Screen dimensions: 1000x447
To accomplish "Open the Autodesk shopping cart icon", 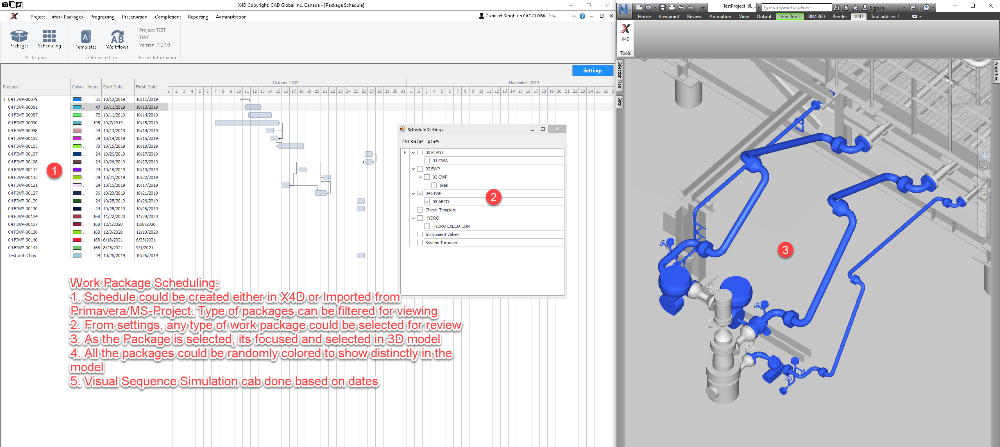I will pos(912,8).
